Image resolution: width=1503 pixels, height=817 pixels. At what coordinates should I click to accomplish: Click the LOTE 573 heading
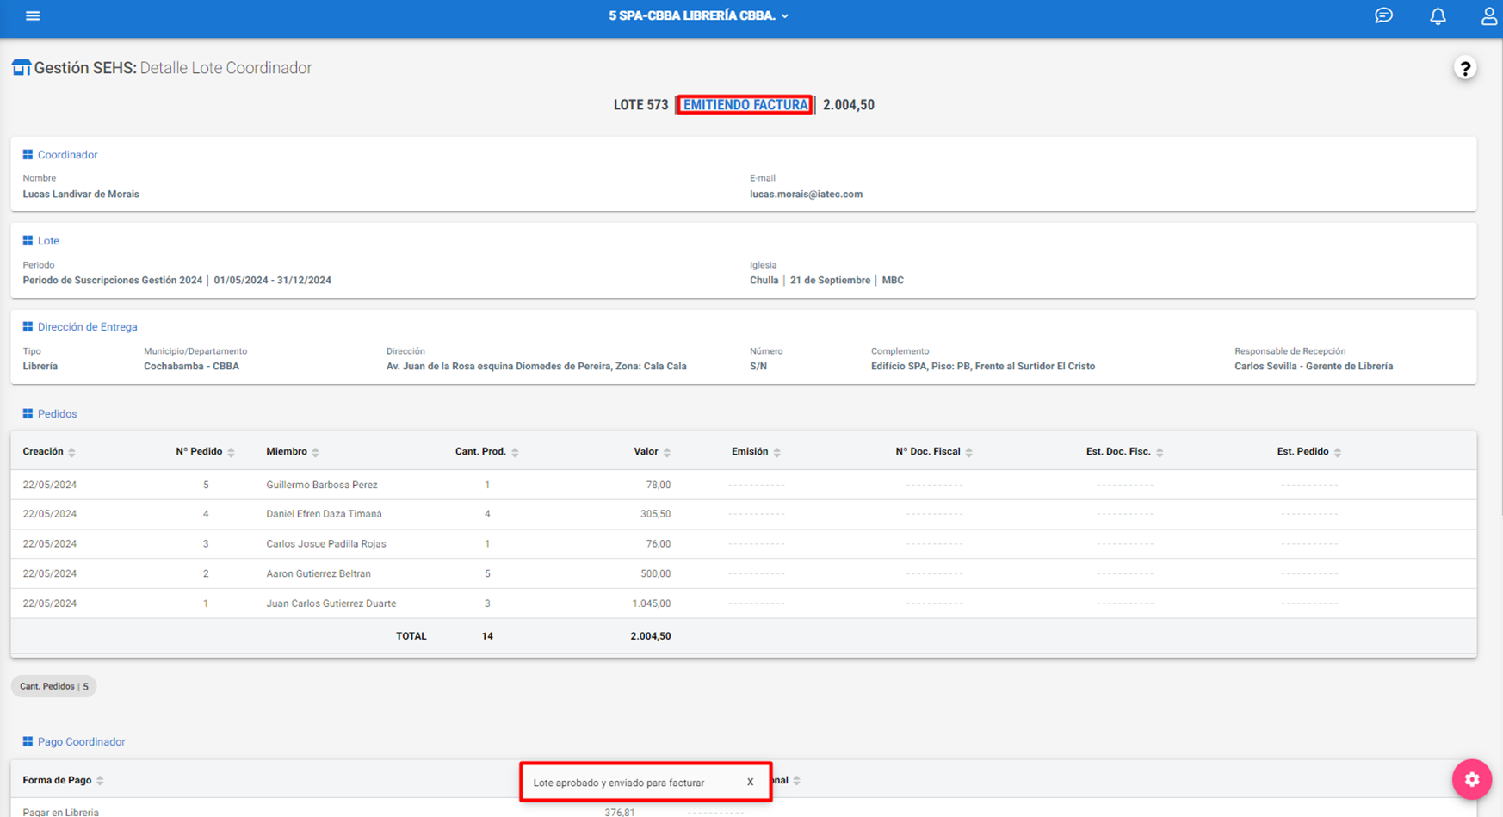(x=640, y=105)
